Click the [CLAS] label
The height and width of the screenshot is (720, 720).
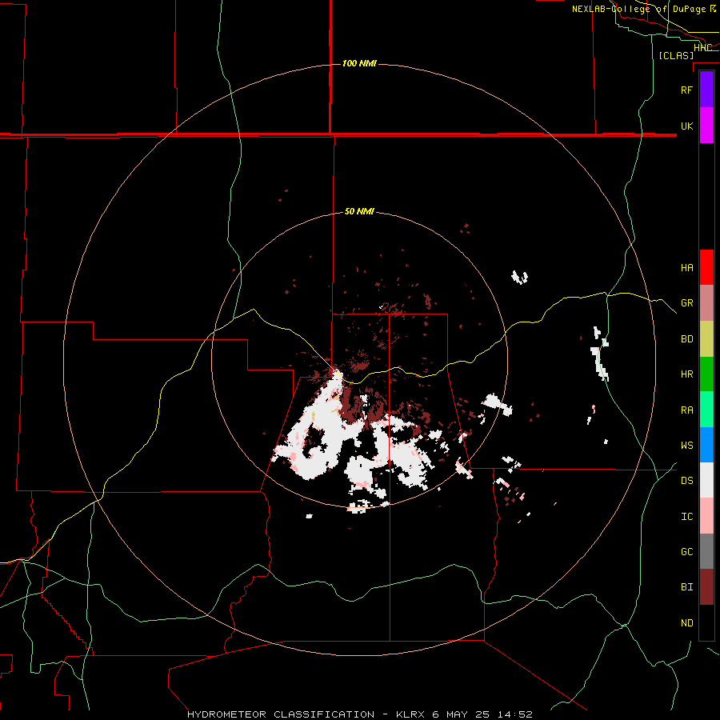(676, 55)
